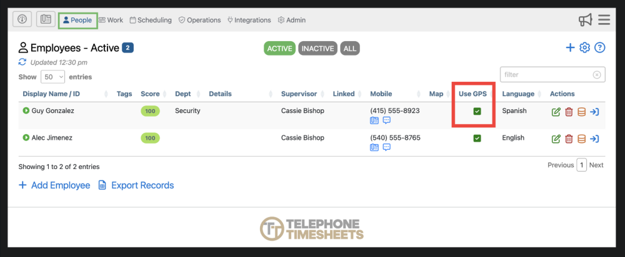
Task: Click the megaphone announcements icon
Action: 585,20
